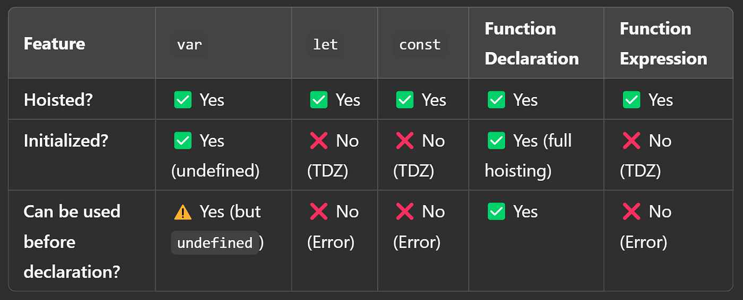
Task: Click red X in const usage-before-declaration cell
Action: (x=404, y=212)
